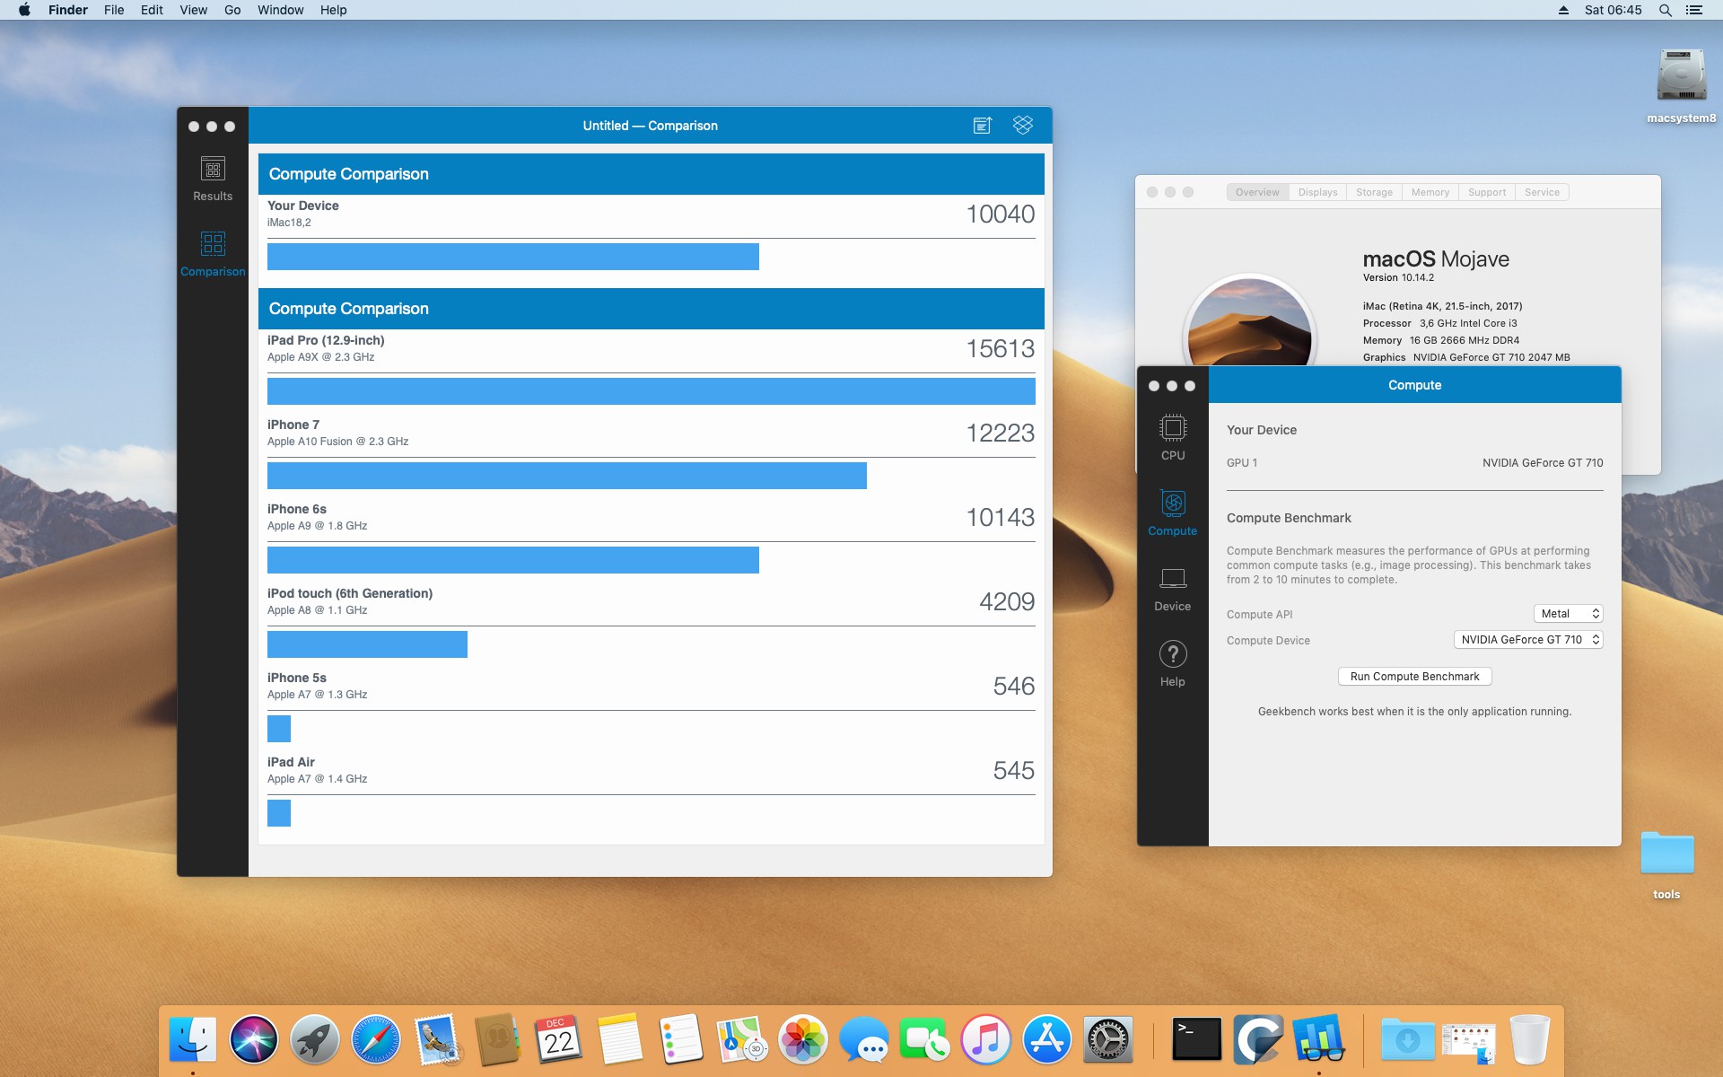Launch Terminal from the Dock
This screenshot has width=1723, height=1077.
pos(1196,1039)
